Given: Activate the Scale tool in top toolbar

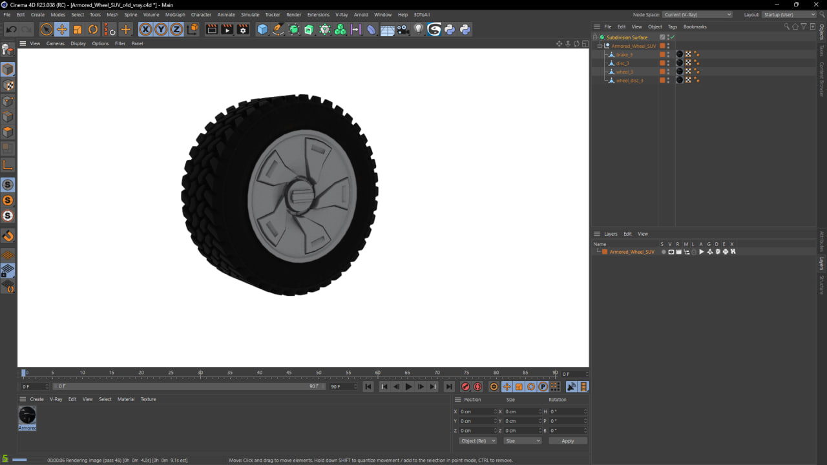Looking at the screenshot, I should pyautogui.click(x=78, y=29).
